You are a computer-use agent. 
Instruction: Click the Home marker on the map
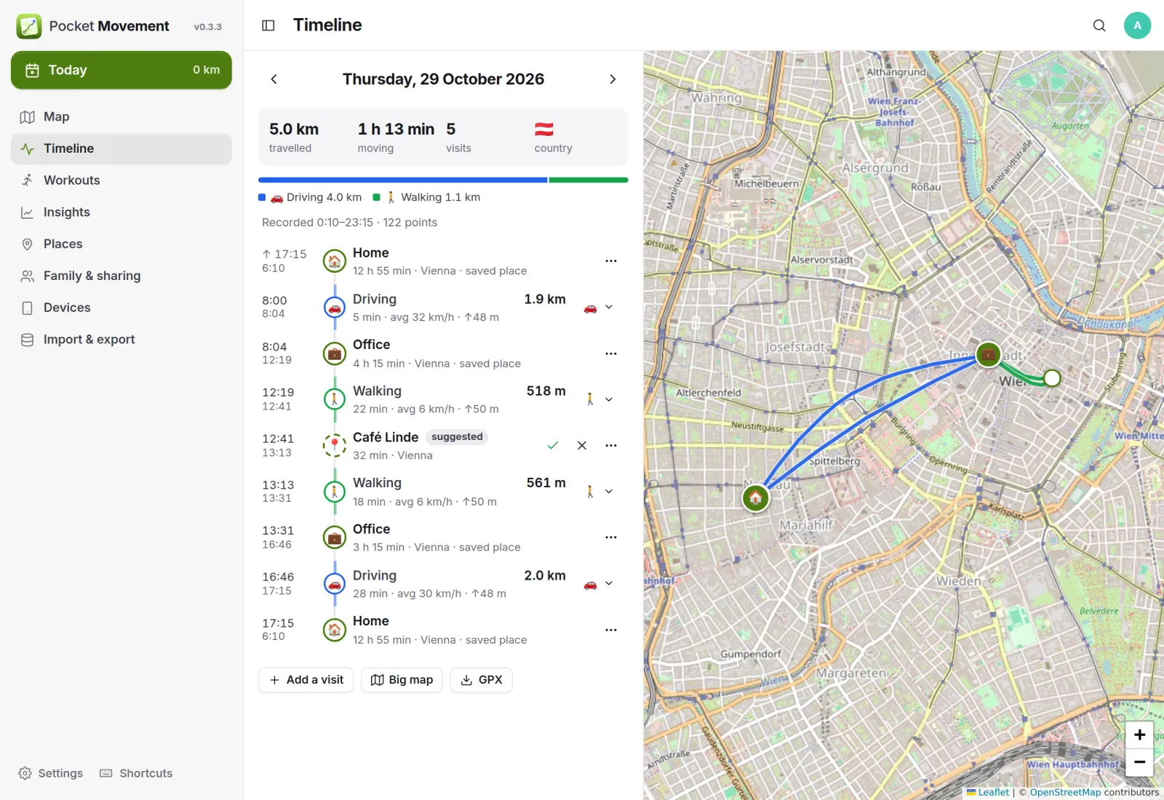point(756,498)
